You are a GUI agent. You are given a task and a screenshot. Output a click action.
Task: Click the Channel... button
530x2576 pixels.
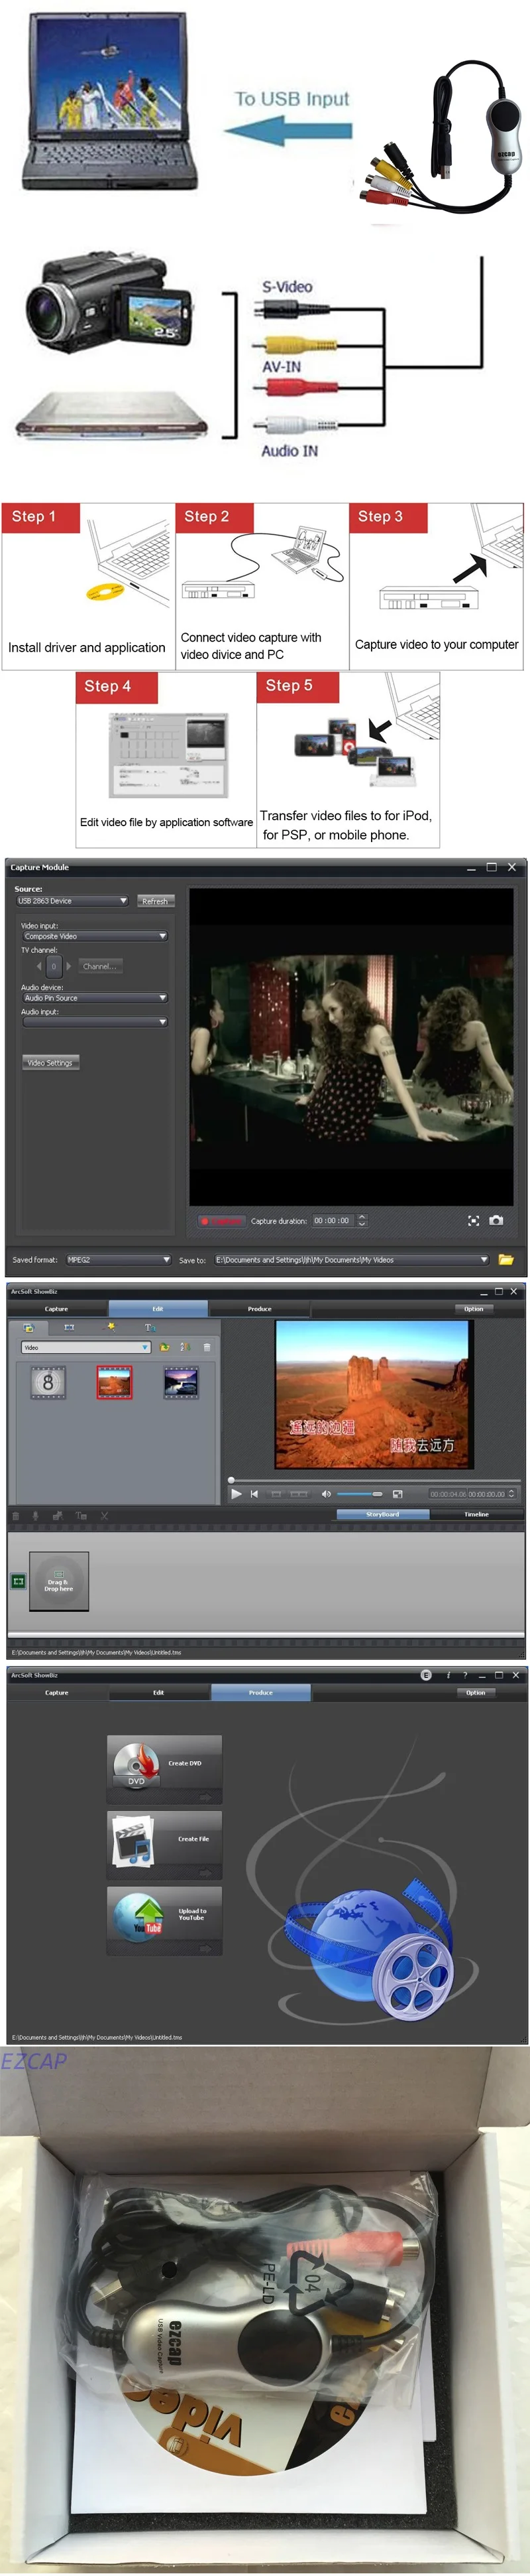(x=100, y=966)
